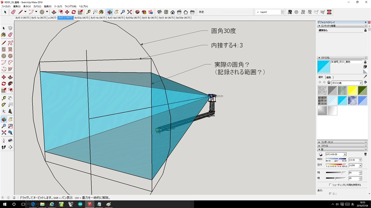Select the dark green glass material swatch
The width and height of the screenshot is (371, 208).
[362, 91]
